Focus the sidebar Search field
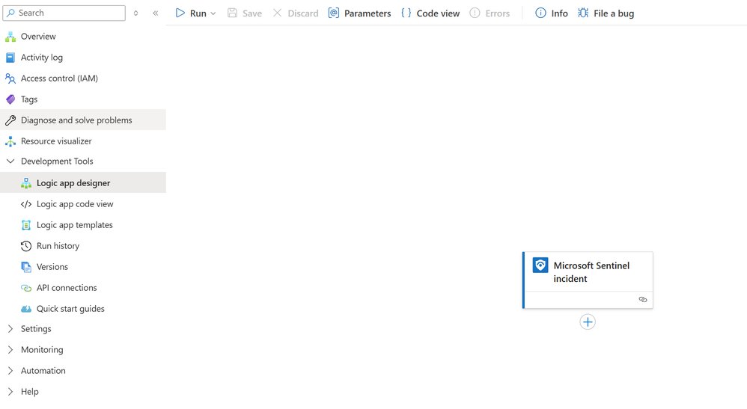This screenshot has height=409, width=747. pos(64,13)
